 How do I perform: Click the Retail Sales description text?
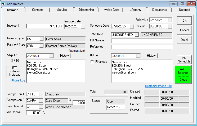tap(53, 39)
